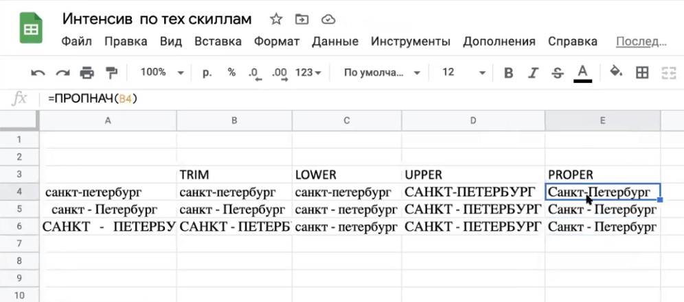Click the move to folder icon
This screenshot has width=684, height=302.
301,19
